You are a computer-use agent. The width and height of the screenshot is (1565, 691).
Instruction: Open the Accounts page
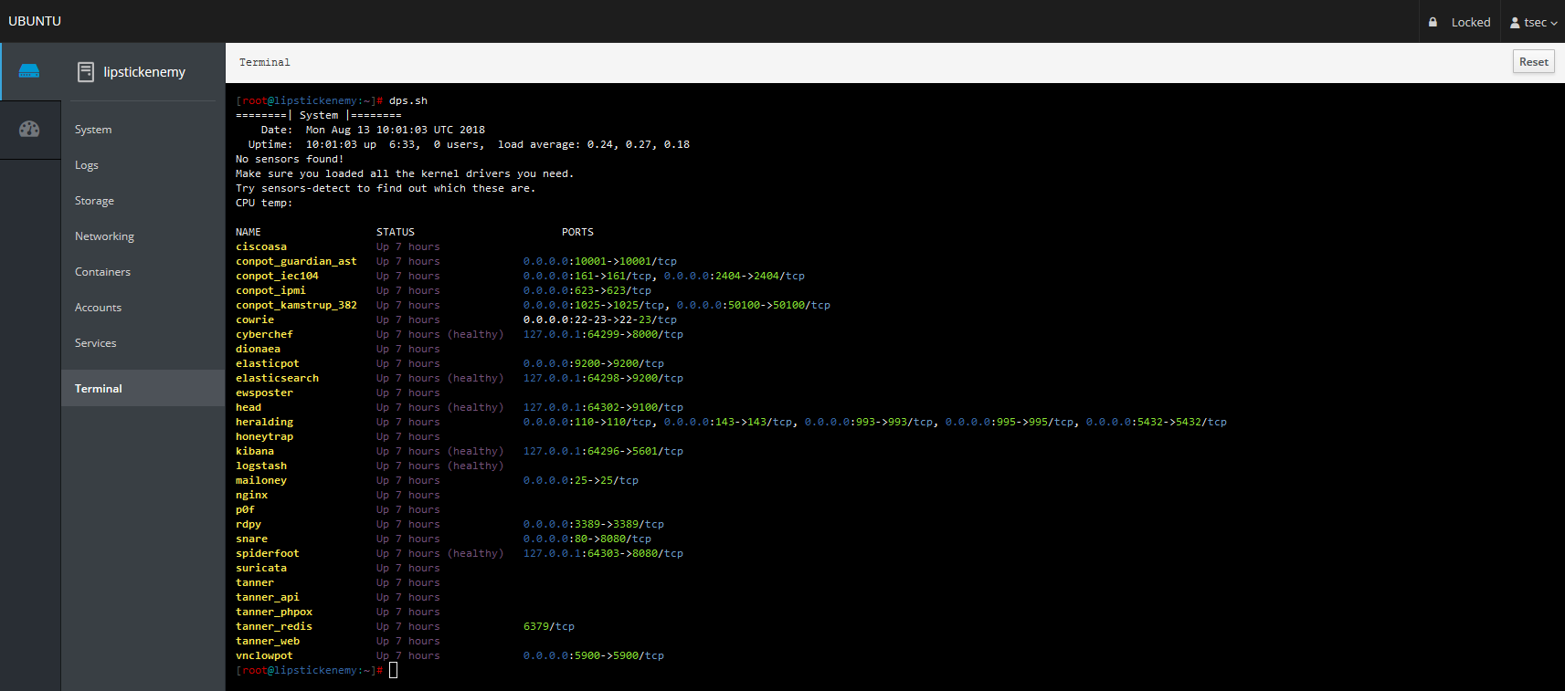[98, 308]
